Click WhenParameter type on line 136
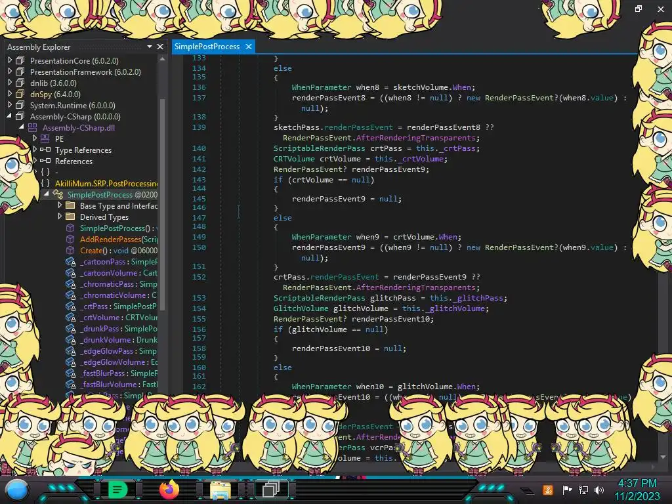Image resolution: width=672 pixels, height=504 pixels. pyautogui.click(x=322, y=87)
